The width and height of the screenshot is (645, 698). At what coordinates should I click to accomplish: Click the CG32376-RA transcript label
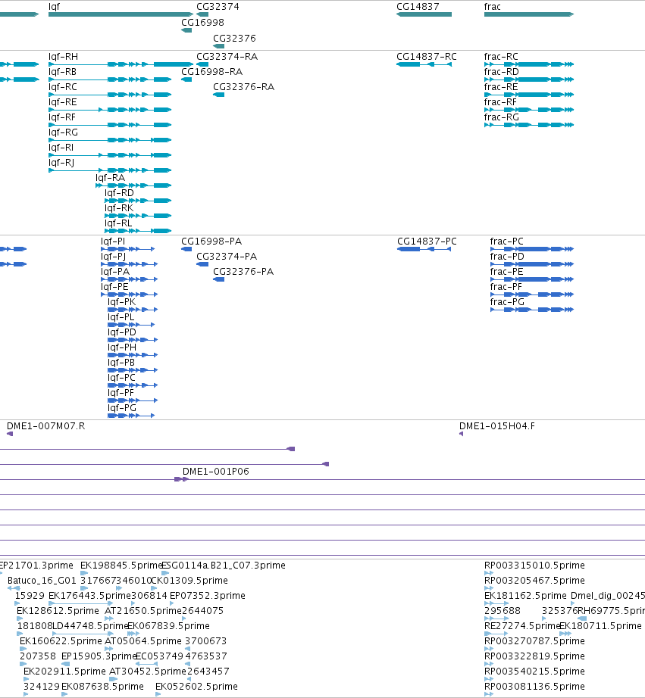click(244, 87)
